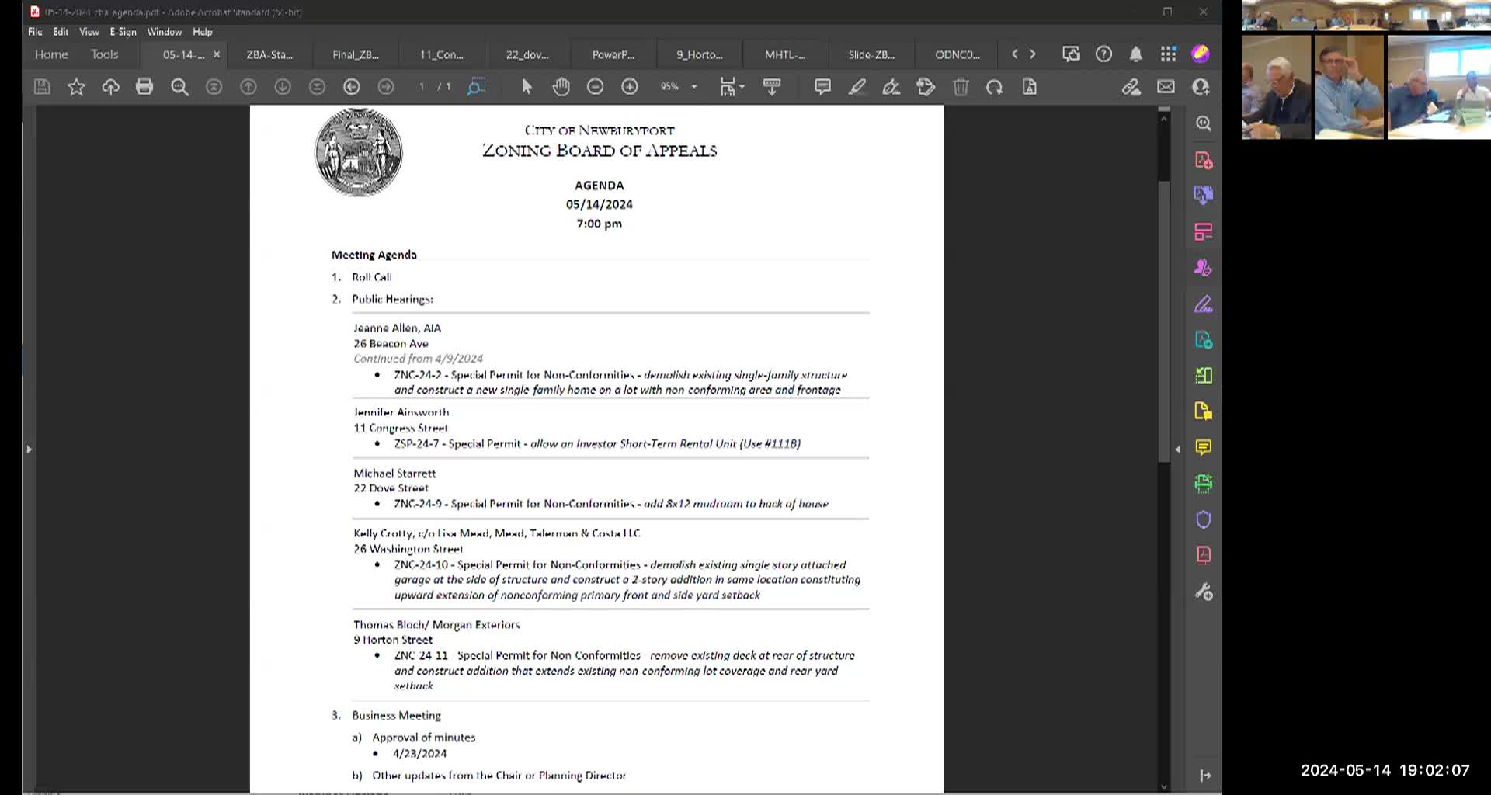Print the document with the printer icon
Screen dimensions: 1491x795
click(144, 87)
